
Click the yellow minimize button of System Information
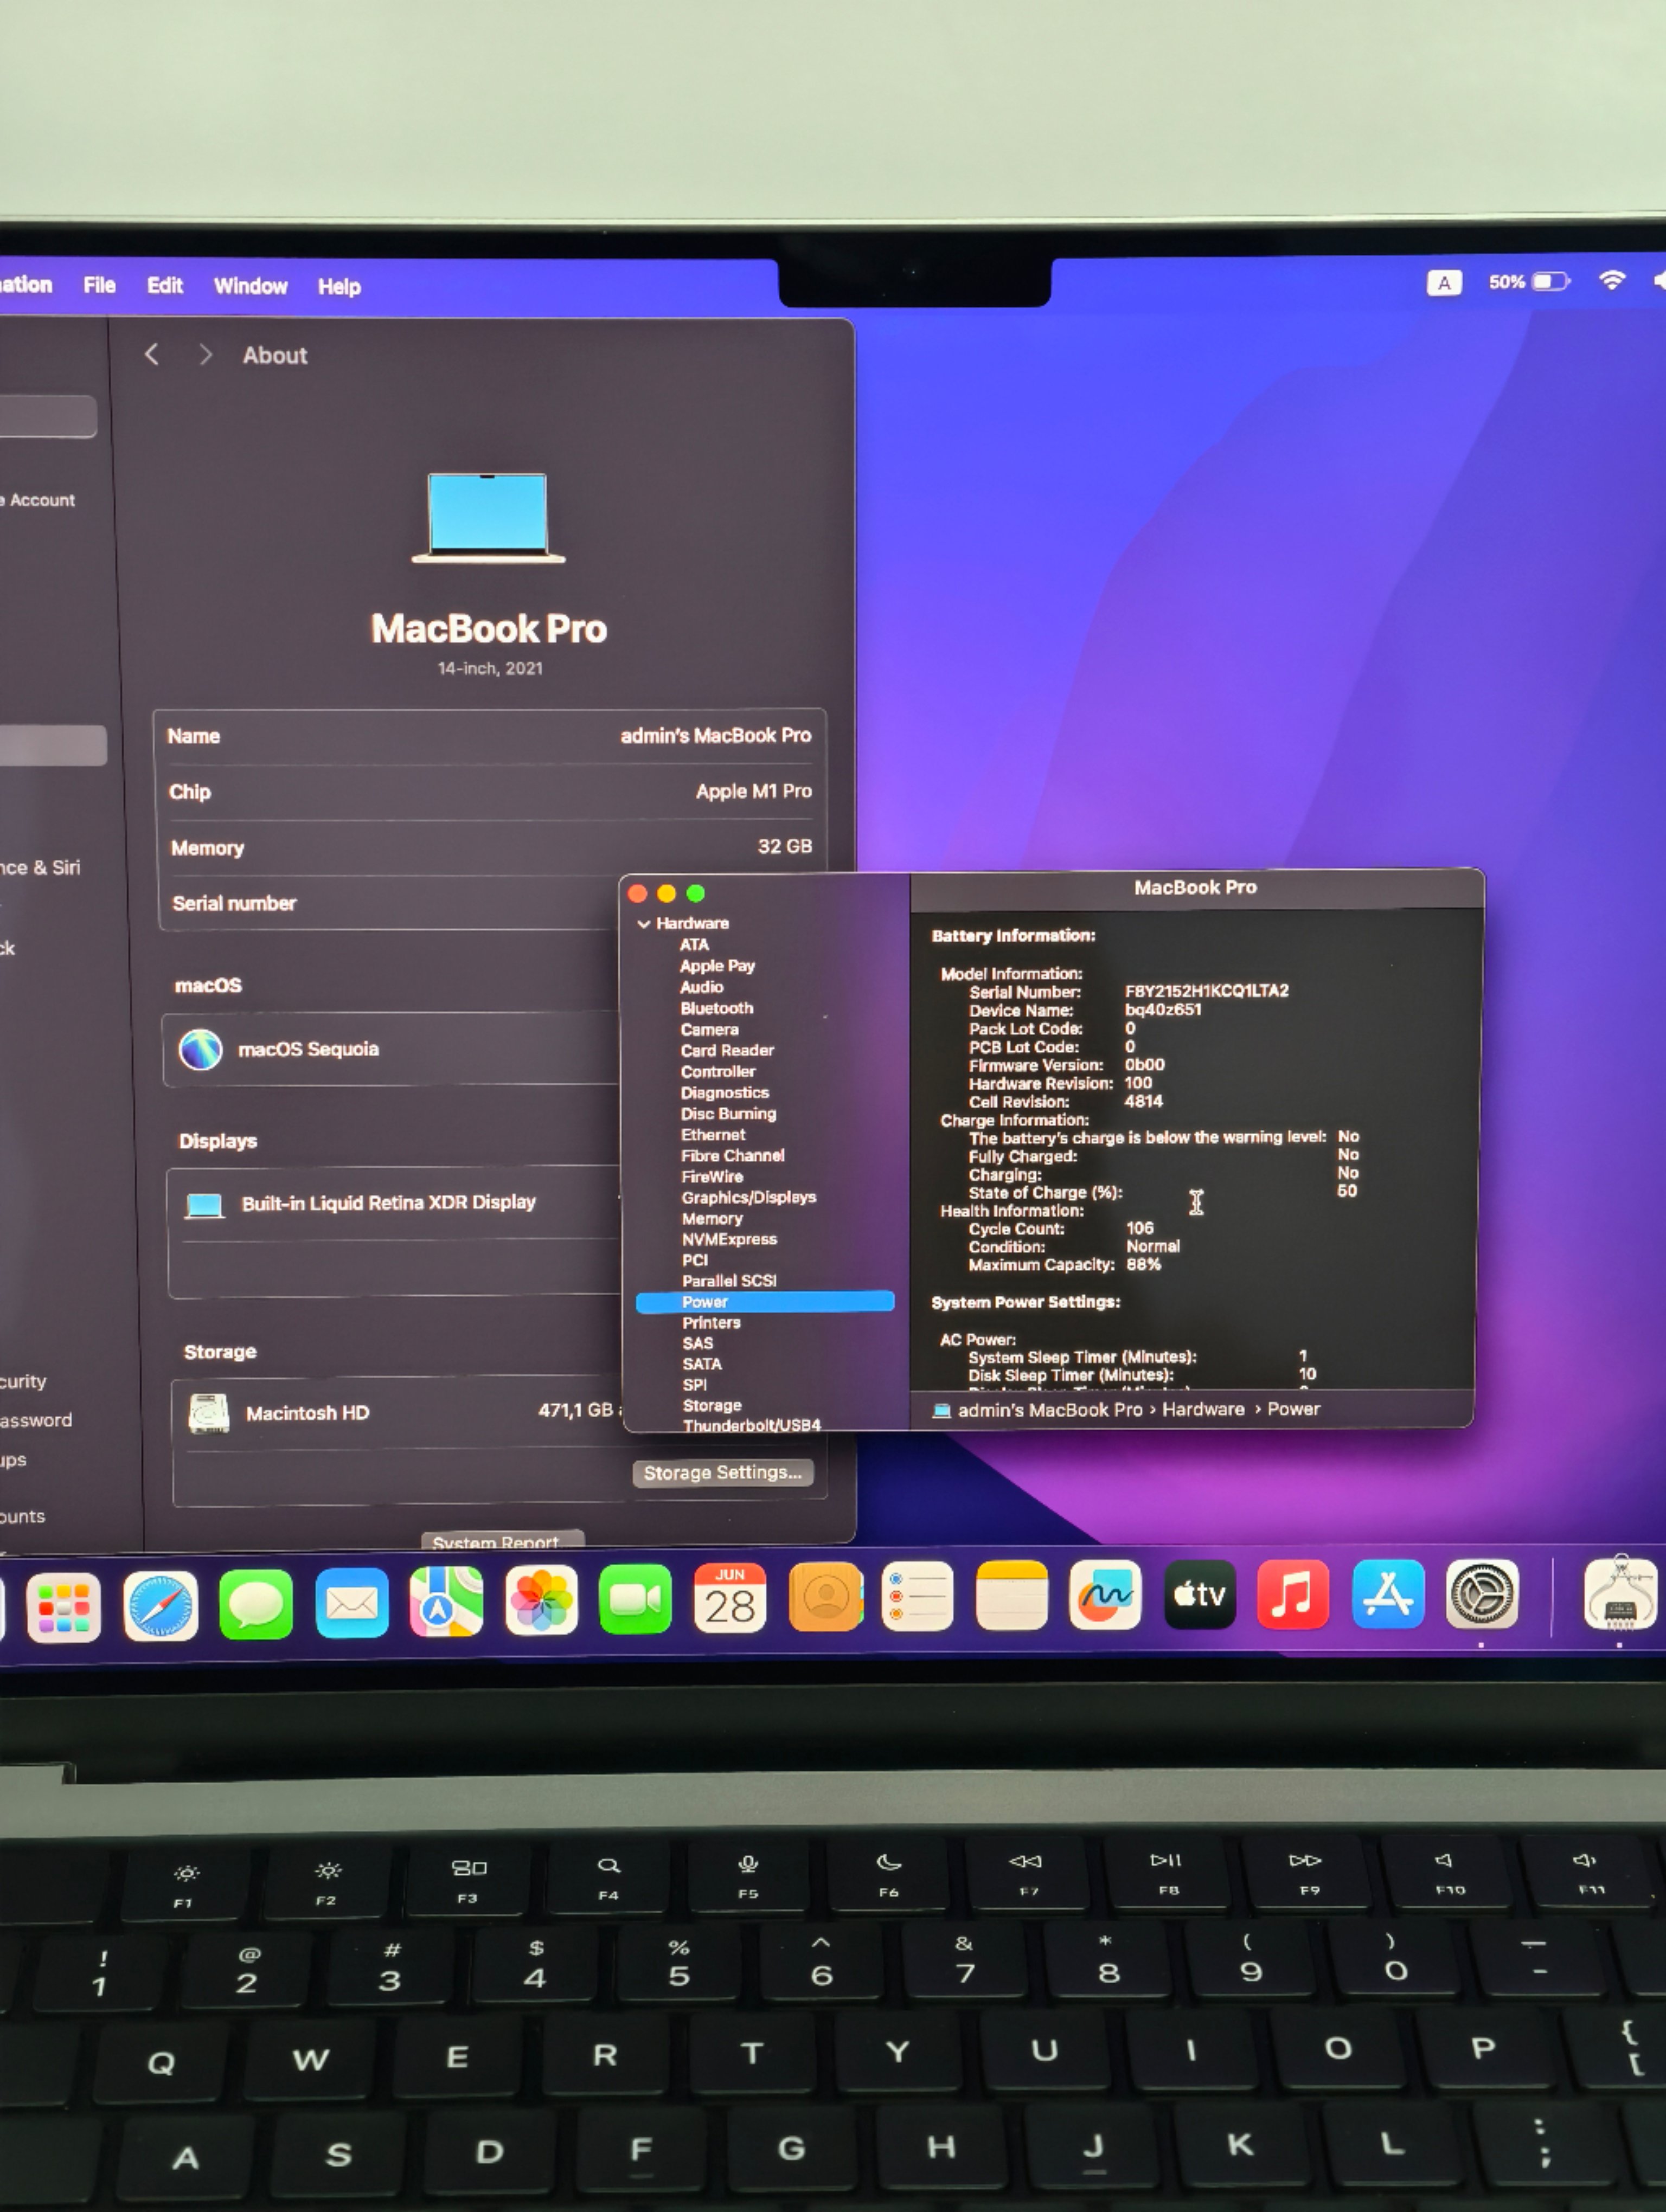(x=667, y=893)
